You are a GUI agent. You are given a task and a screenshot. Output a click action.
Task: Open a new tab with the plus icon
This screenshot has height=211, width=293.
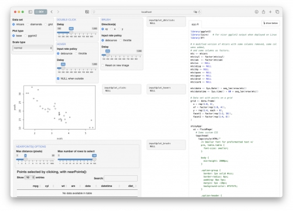[270, 12]
